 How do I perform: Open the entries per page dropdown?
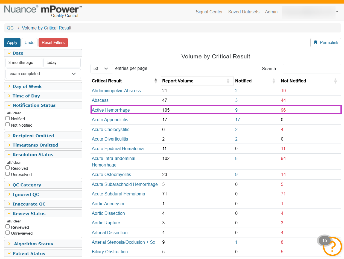point(102,69)
